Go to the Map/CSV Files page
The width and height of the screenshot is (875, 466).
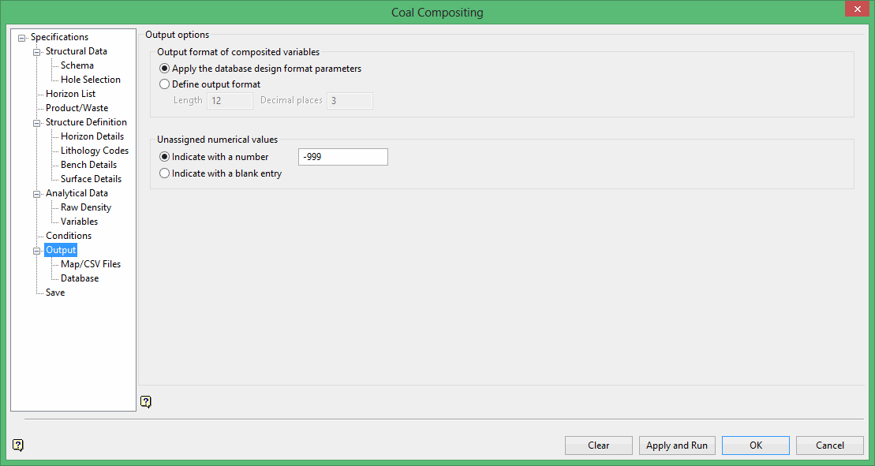(x=90, y=264)
